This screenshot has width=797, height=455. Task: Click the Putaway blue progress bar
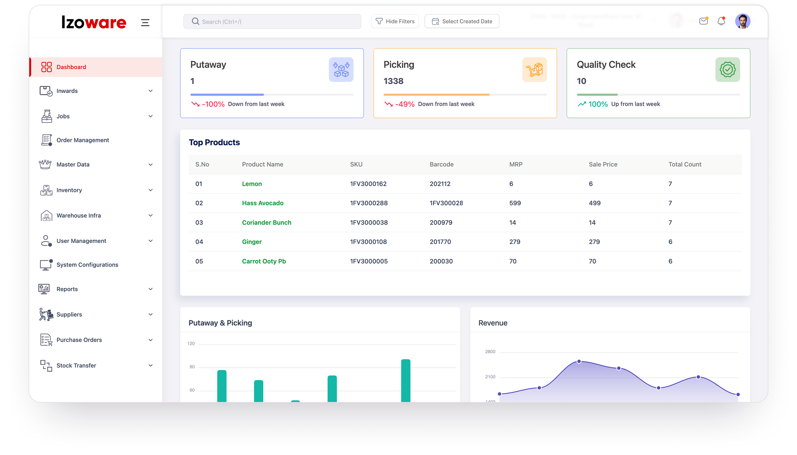(227, 94)
